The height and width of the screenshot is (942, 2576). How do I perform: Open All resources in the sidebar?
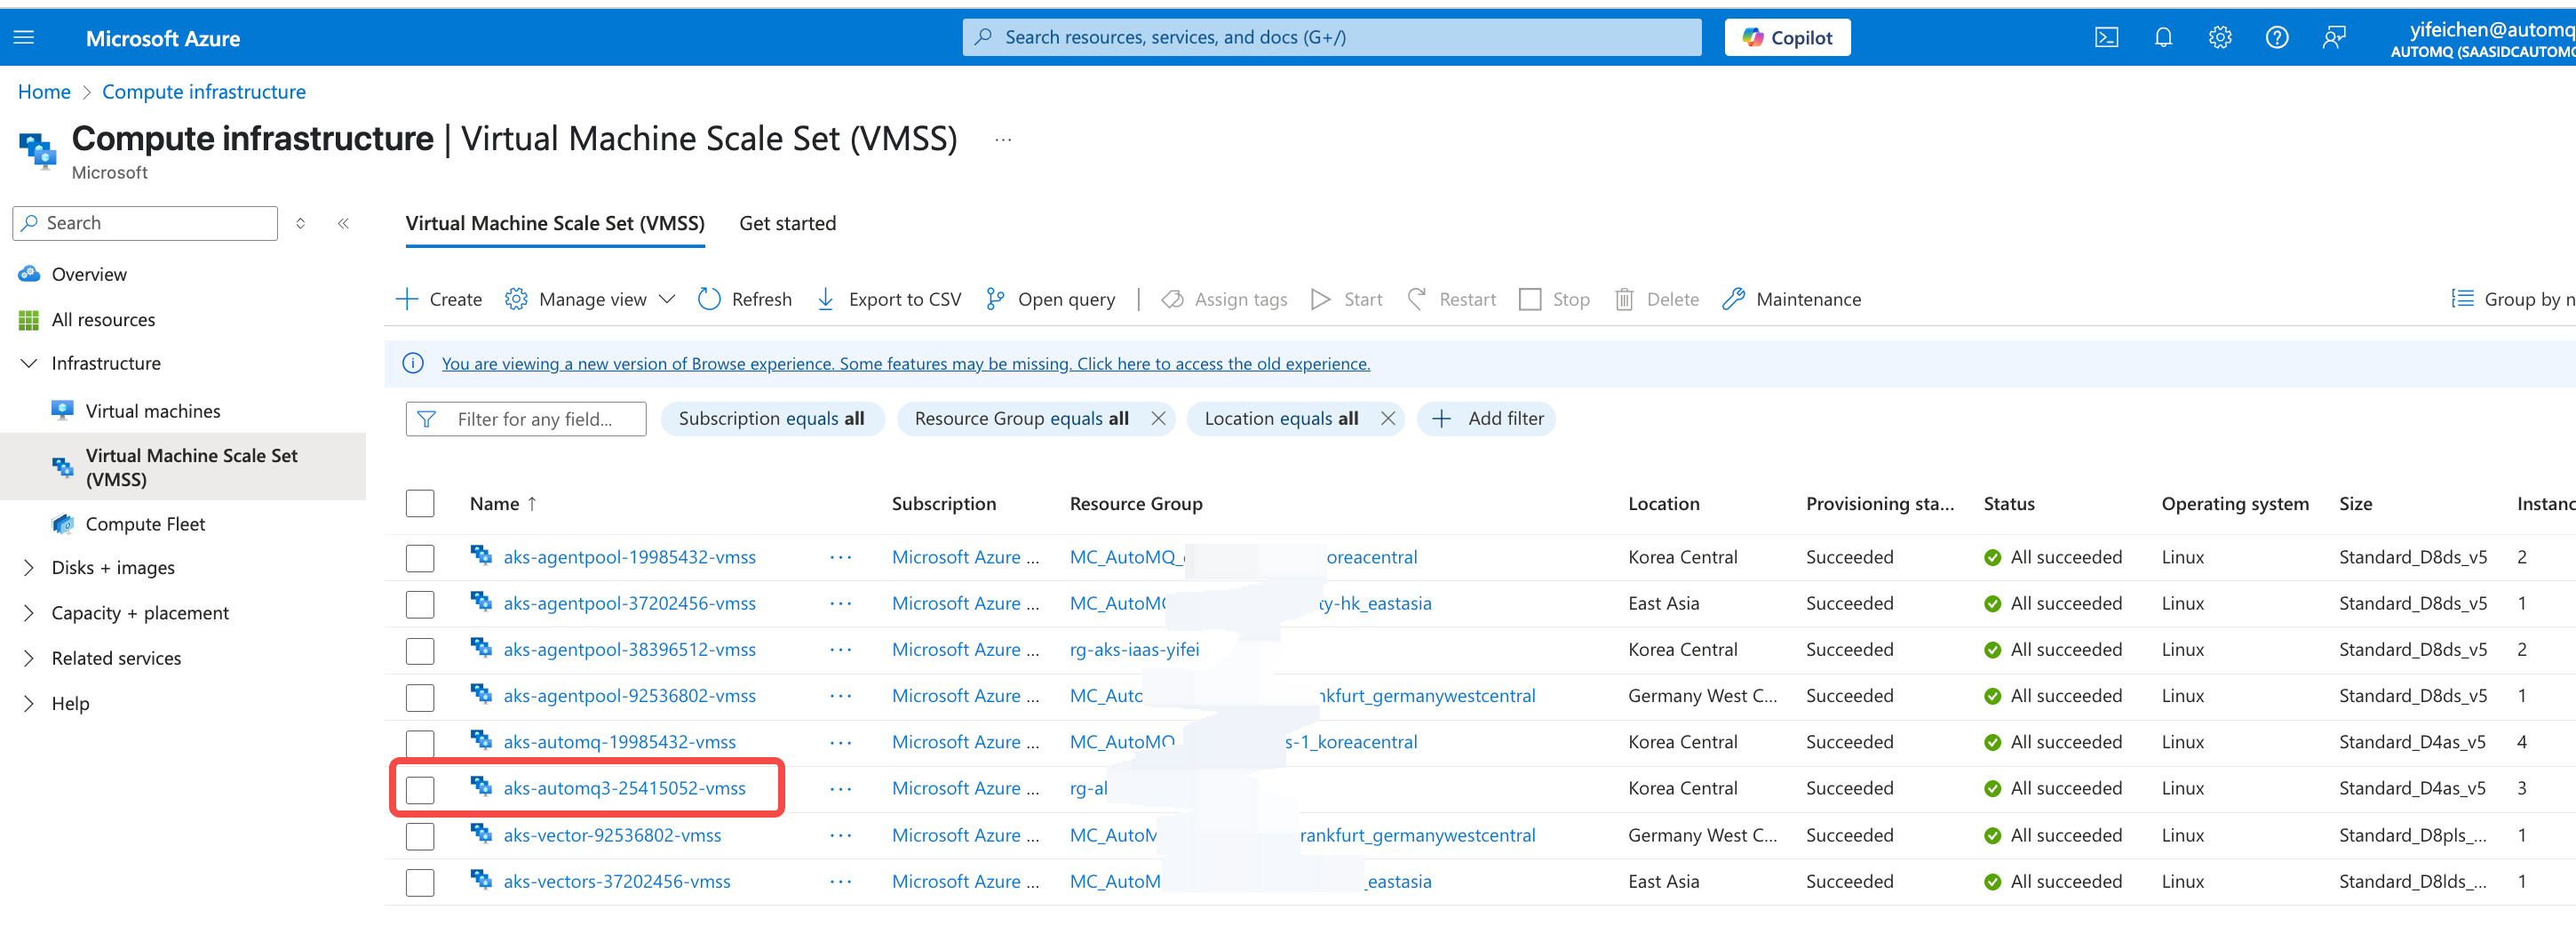103,320
